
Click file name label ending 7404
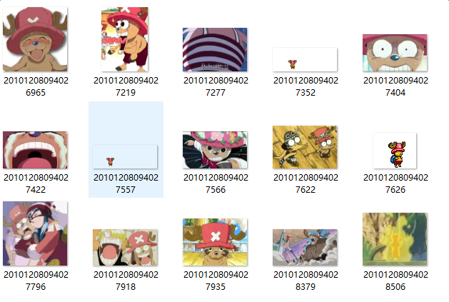pyautogui.click(x=395, y=86)
